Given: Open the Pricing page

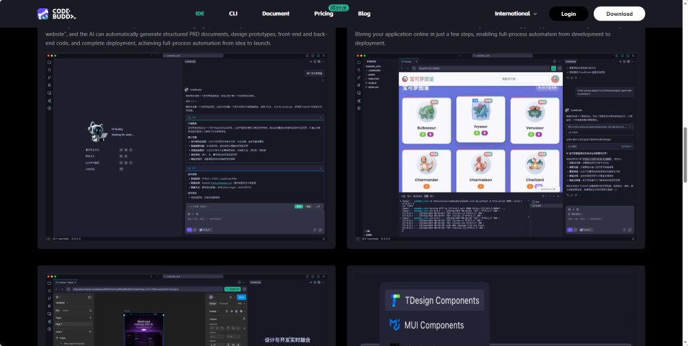Looking at the screenshot, I should tap(323, 14).
